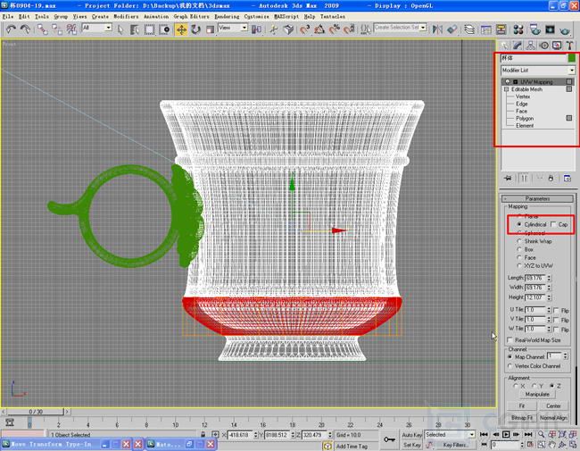580x451 pixels.
Task: Open the Layer Manager icon
Action: (x=469, y=29)
